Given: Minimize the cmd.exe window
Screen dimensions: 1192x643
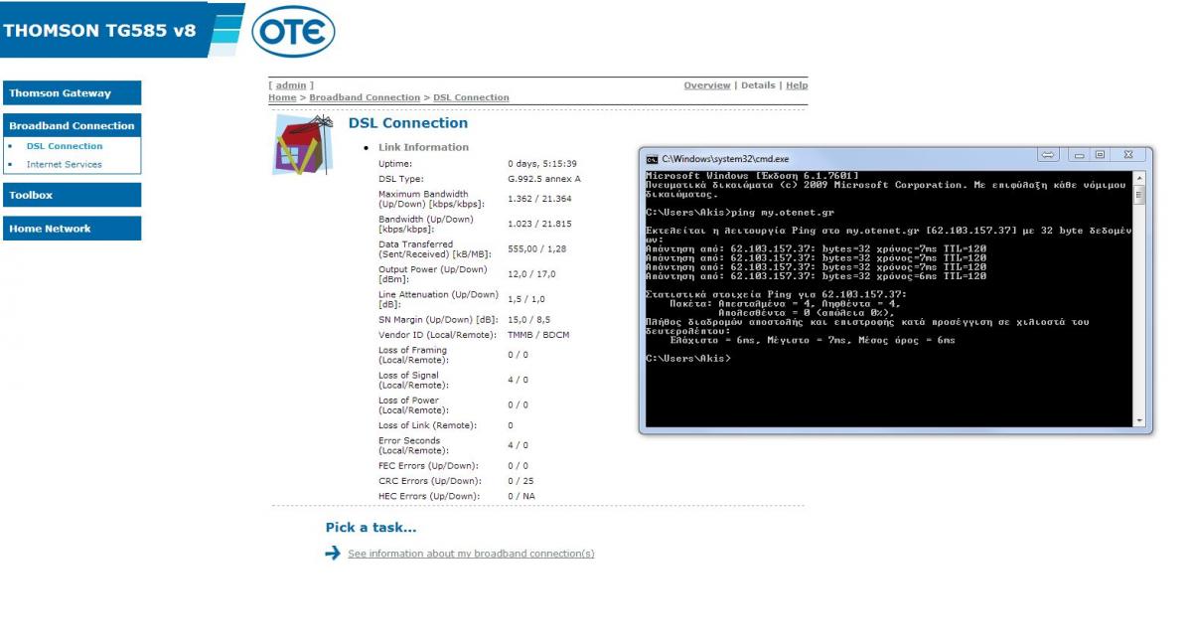Looking at the screenshot, I should pos(1080,155).
